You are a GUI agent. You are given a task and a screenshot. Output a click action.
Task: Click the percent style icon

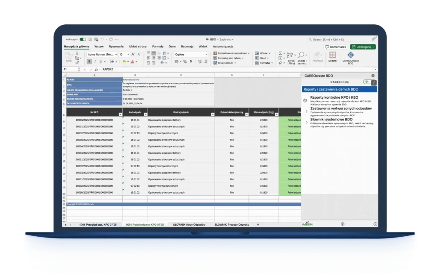pos(184,62)
